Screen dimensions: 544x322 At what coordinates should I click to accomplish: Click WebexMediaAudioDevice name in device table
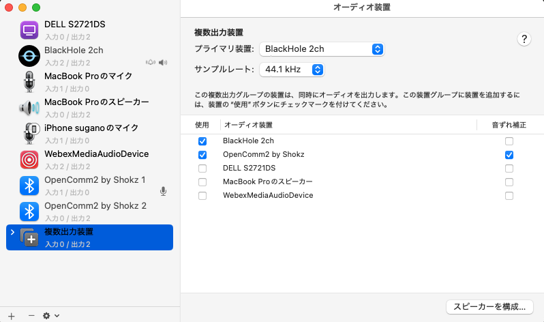268,195
